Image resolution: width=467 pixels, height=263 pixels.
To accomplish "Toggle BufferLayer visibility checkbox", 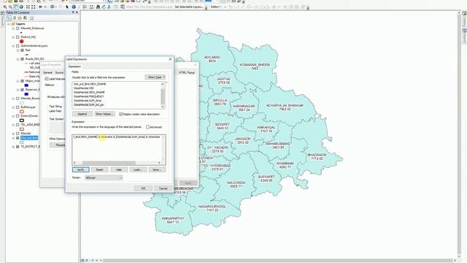I will 18,107.
